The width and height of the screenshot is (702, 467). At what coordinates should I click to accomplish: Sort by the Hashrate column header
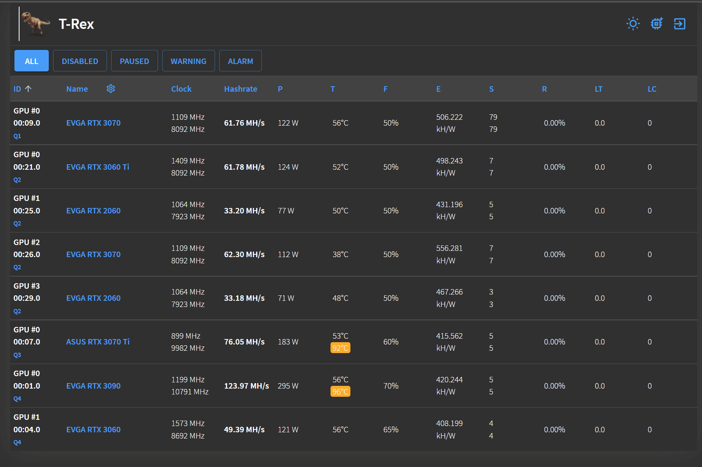(240, 89)
